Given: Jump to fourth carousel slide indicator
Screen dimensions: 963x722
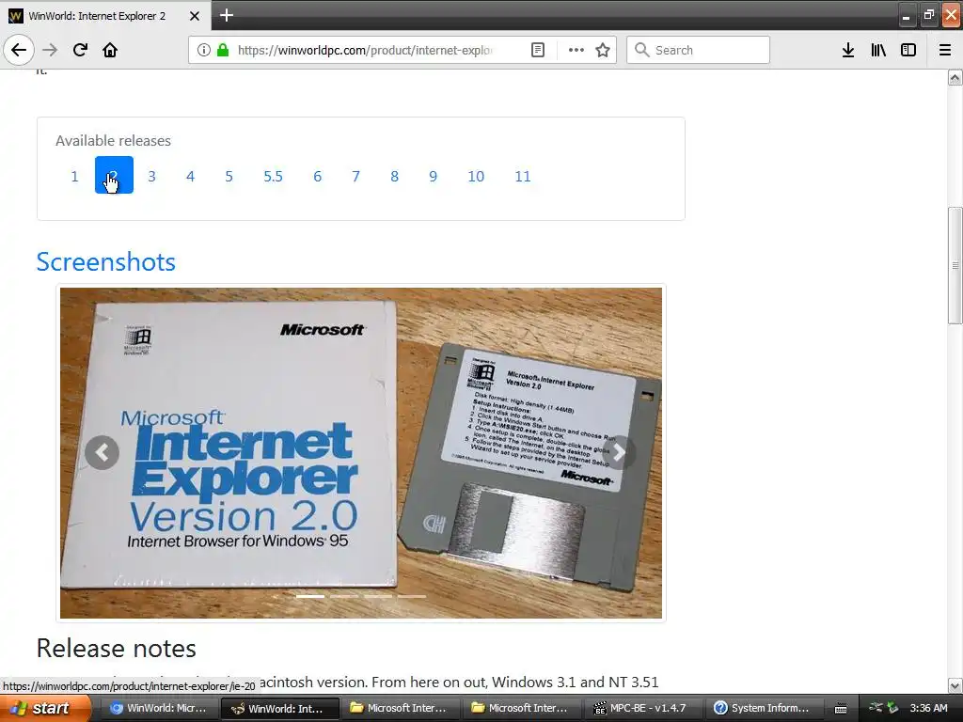Looking at the screenshot, I should (x=412, y=595).
